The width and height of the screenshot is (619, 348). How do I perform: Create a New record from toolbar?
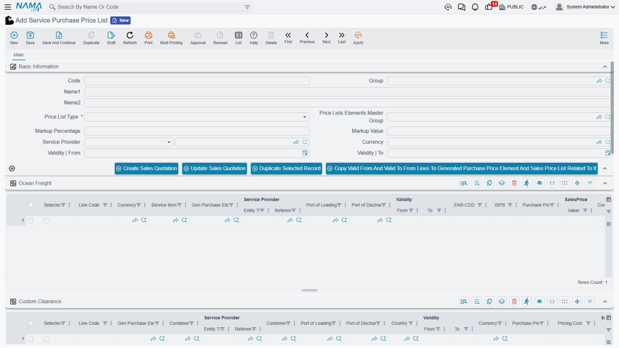click(14, 38)
